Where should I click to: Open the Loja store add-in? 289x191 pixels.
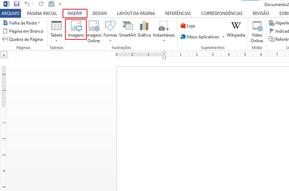tap(188, 26)
